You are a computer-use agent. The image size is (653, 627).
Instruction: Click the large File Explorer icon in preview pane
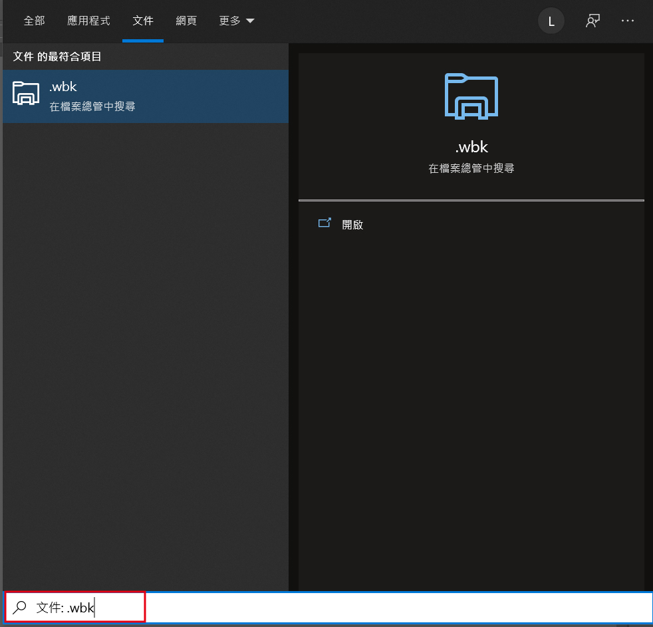click(471, 96)
